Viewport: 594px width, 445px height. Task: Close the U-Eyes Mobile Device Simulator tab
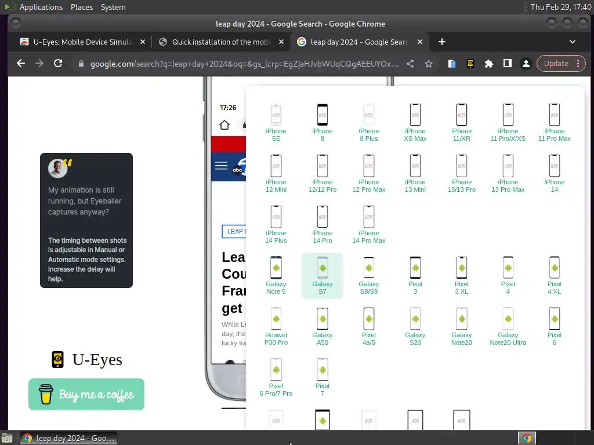point(143,42)
